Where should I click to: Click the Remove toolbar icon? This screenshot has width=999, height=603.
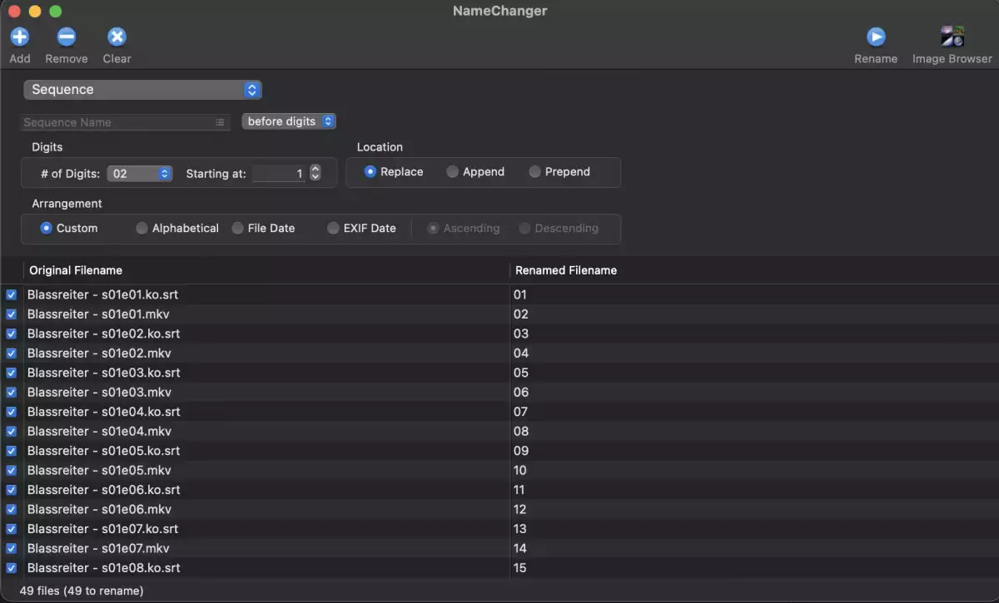67,37
